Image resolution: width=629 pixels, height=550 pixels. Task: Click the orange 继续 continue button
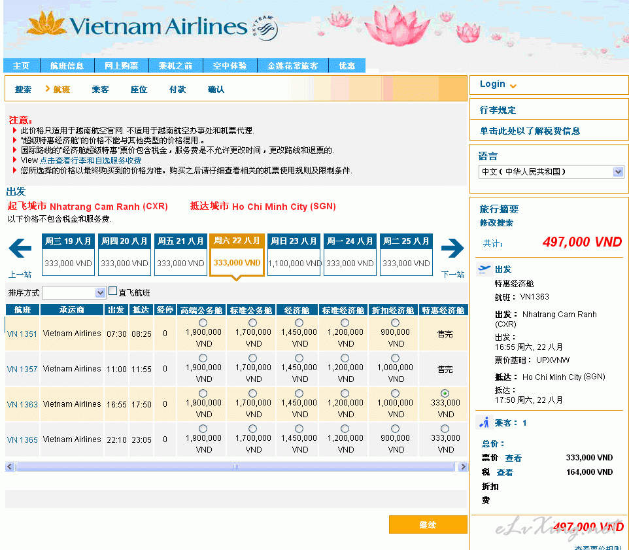(428, 524)
